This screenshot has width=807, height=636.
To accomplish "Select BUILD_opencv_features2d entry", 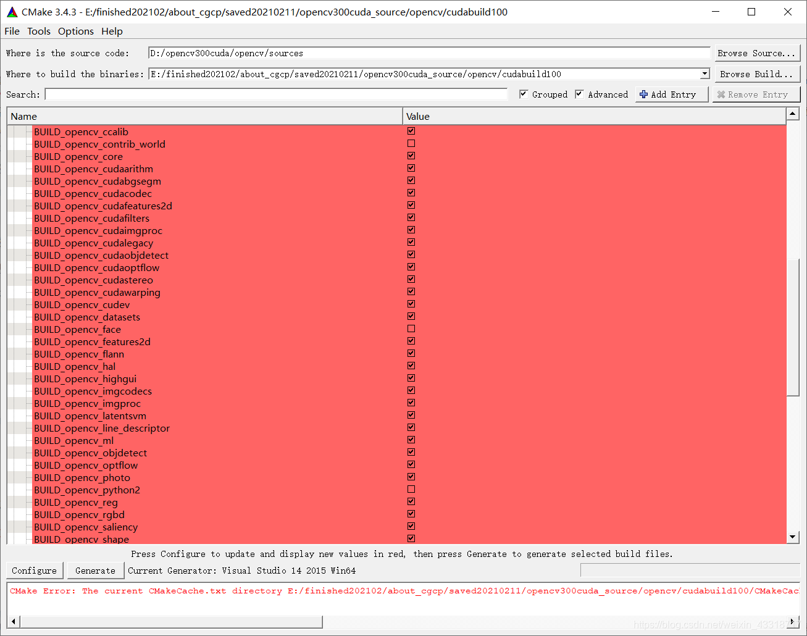I will pos(92,342).
